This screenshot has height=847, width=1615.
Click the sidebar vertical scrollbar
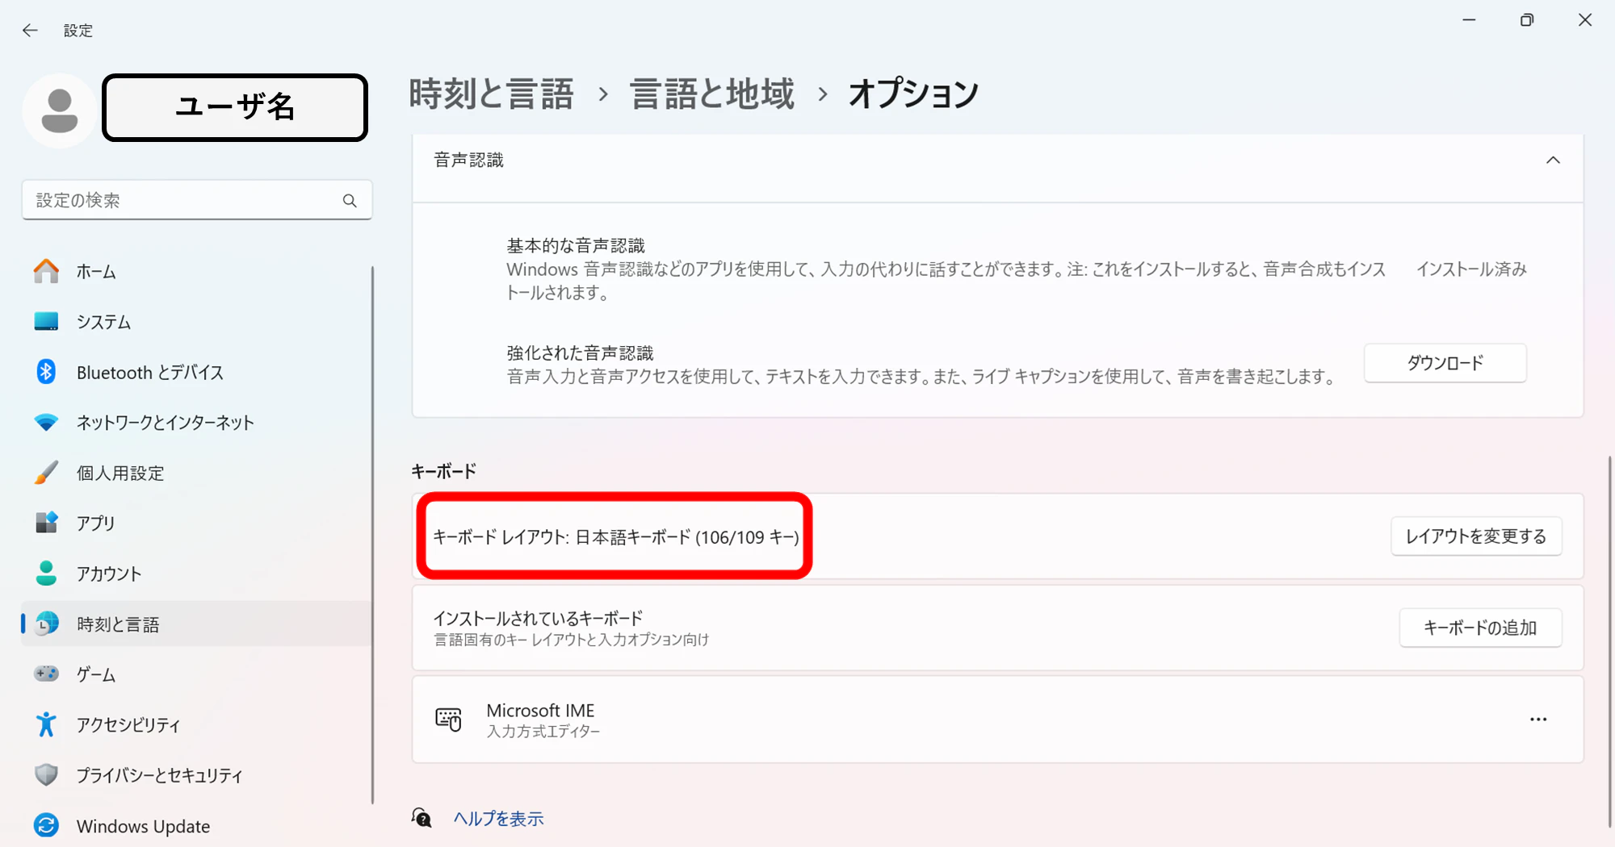(372, 535)
